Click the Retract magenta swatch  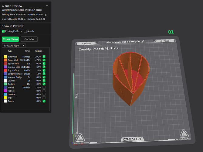coord(5,91)
